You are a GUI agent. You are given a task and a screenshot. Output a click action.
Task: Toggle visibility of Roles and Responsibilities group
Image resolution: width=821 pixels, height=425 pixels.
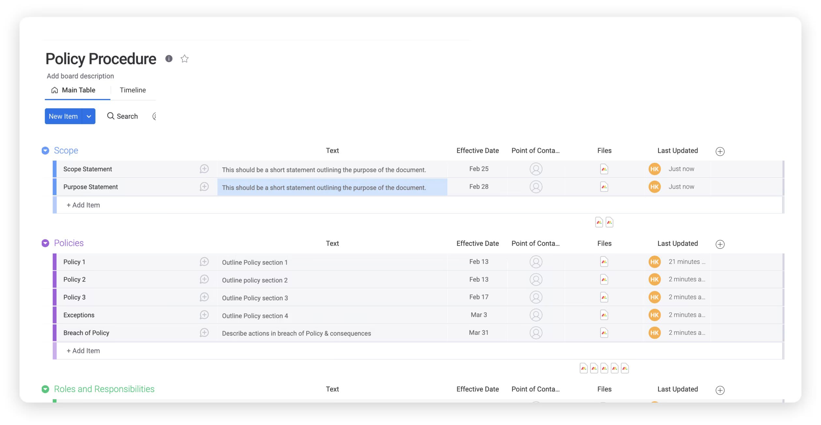tap(46, 389)
